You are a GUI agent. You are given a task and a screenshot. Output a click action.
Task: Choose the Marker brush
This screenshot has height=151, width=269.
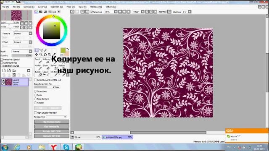[38, 67]
